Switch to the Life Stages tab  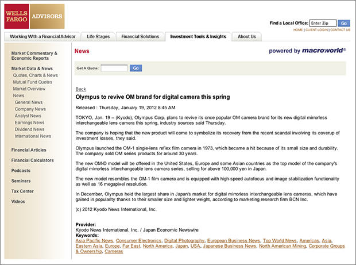coord(98,37)
